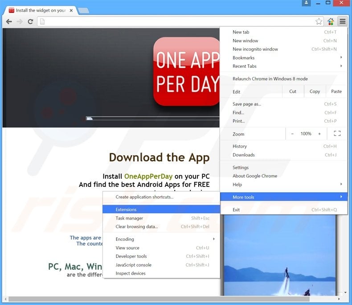This screenshot has height=305, width=352.
Task: Select Create application shortcuts...
Action: 161,197
